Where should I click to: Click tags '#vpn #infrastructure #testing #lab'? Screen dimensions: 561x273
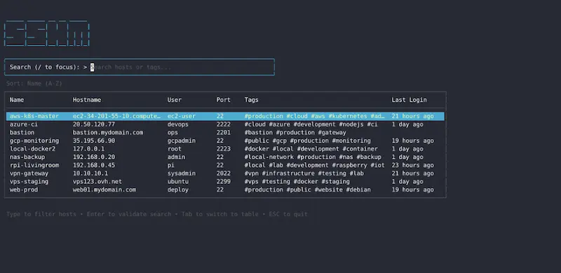click(x=304, y=173)
